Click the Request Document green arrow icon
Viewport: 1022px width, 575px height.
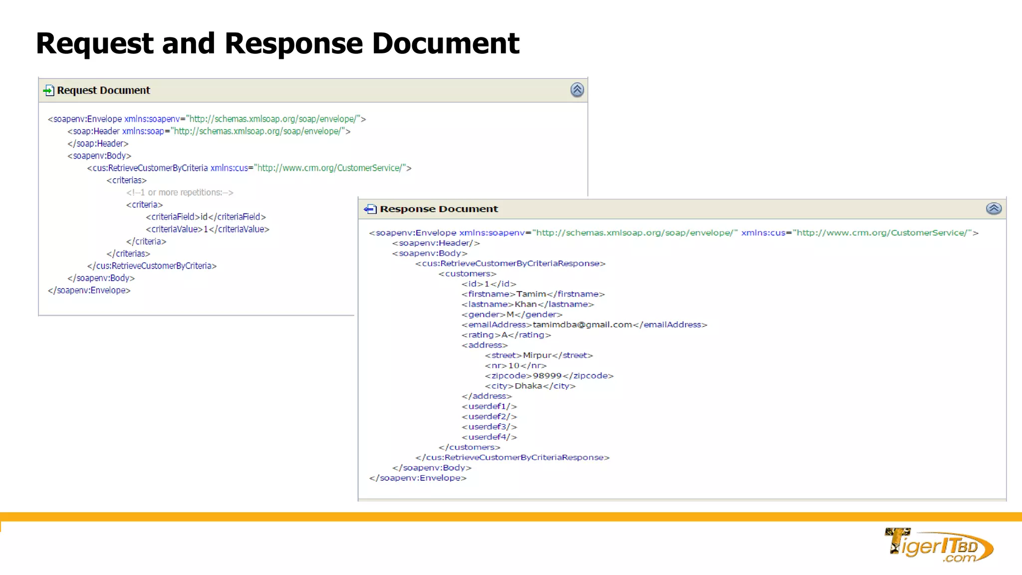click(x=48, y=90)
